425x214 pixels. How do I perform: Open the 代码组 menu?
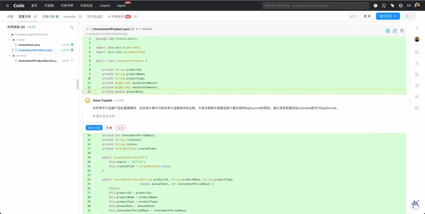[49, 5]
